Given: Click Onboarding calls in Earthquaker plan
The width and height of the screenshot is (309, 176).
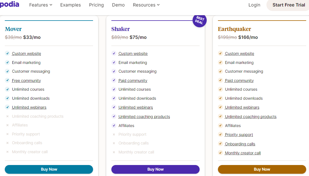Looking at the screenshot, I should pos(240,144).
